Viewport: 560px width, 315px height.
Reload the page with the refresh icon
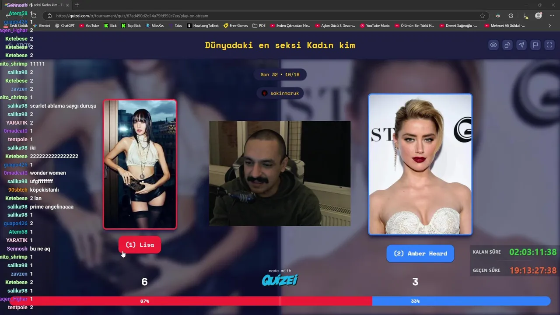33,16
